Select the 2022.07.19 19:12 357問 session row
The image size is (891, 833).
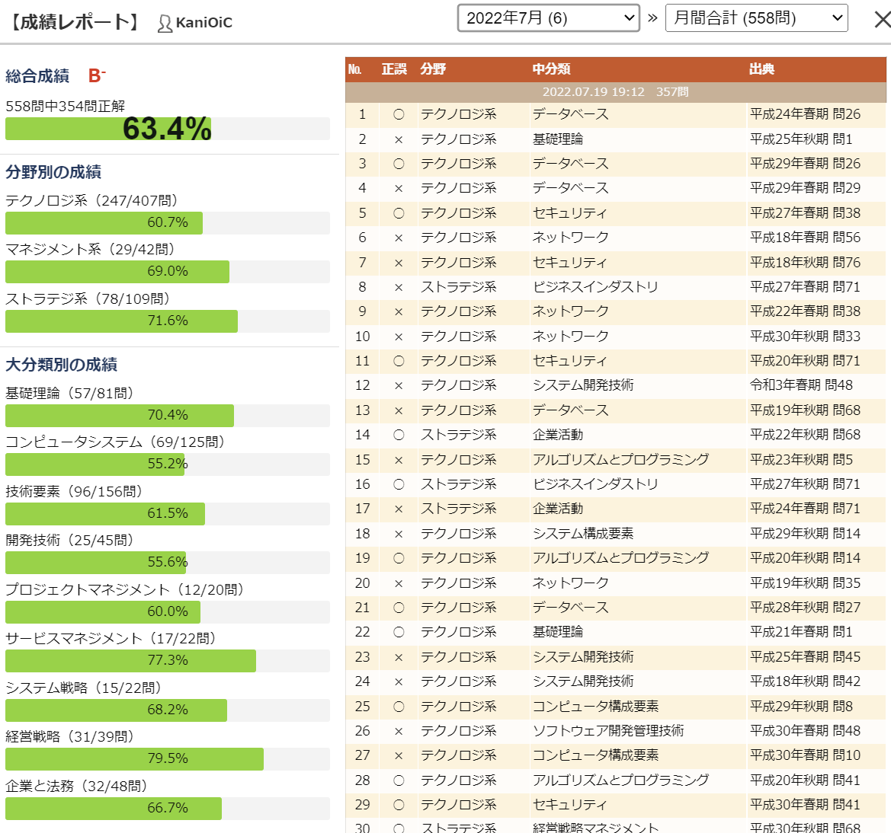[x=615, y=92]
